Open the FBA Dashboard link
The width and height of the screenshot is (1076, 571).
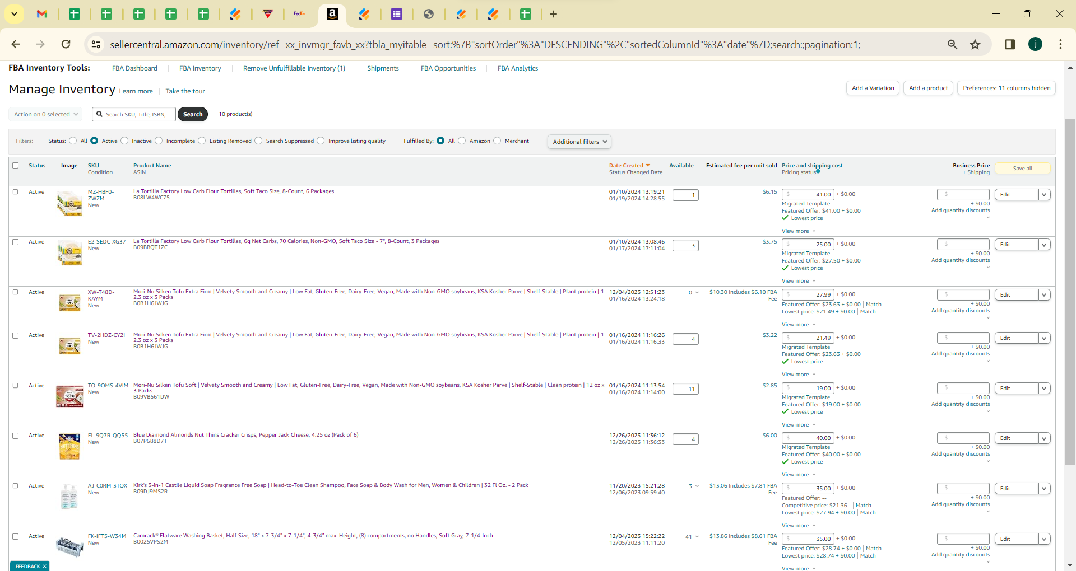pos(134,68)
